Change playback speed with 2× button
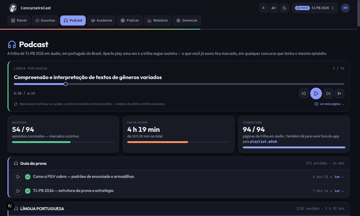Image resolution: width=360 pixels, height=216 pixels. 339,93
